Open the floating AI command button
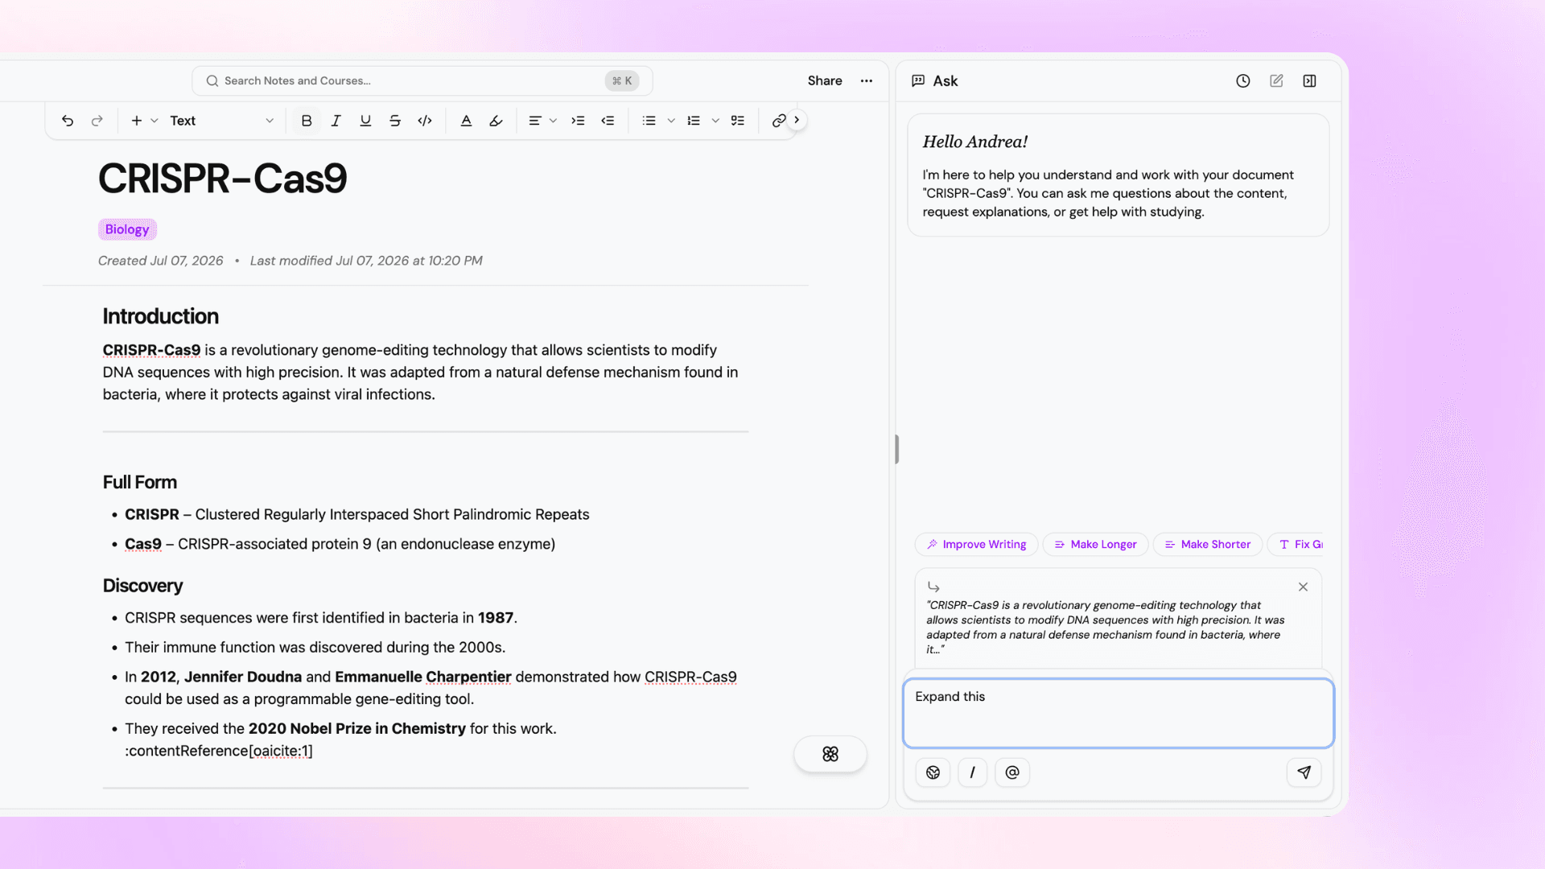This screenshot has width=1545, height=869. tap(830, 754)
